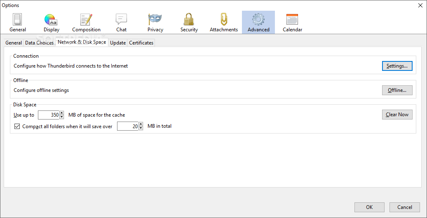Switch to the Update tab
This screenshot has height=218, width=427.
118,43
